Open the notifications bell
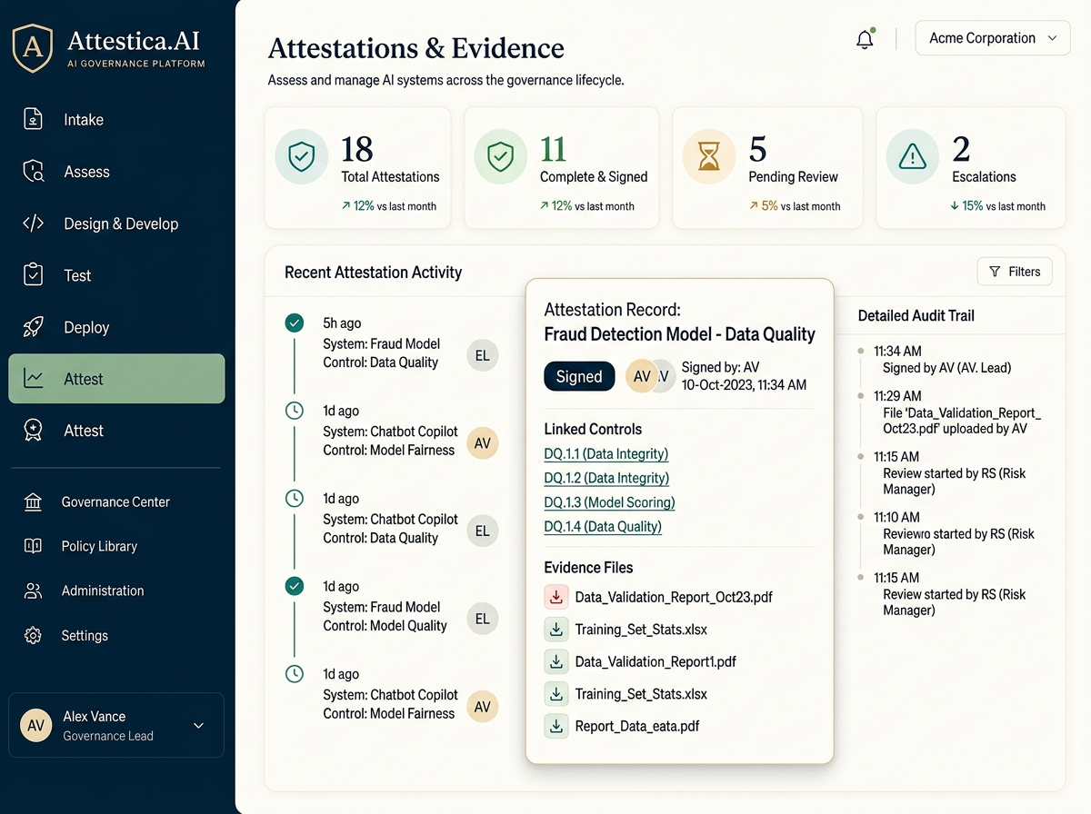The height and width of the screenshot is (814, 1091). coord(865,39)
